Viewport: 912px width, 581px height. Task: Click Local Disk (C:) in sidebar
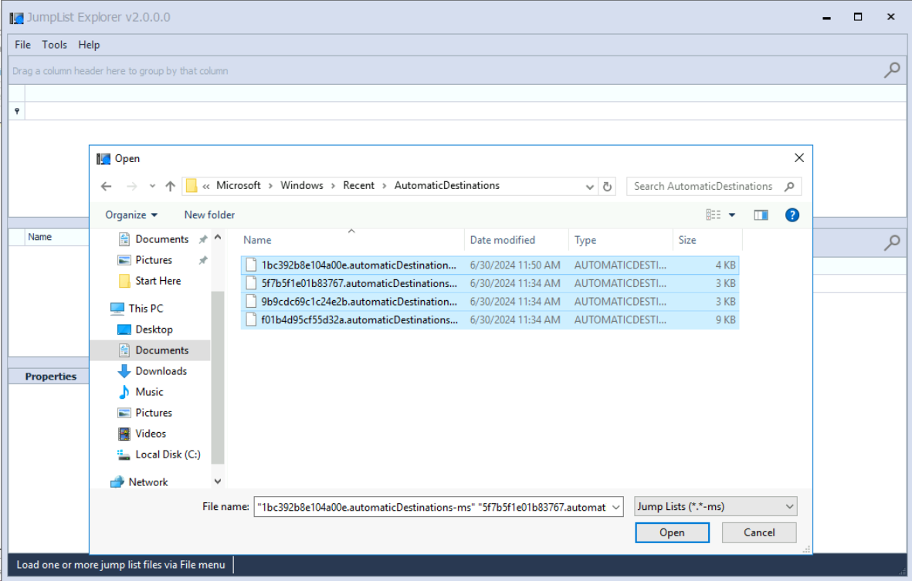pos(168,454)
